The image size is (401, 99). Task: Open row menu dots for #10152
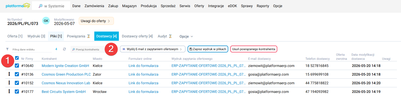(x=9, y=83)
